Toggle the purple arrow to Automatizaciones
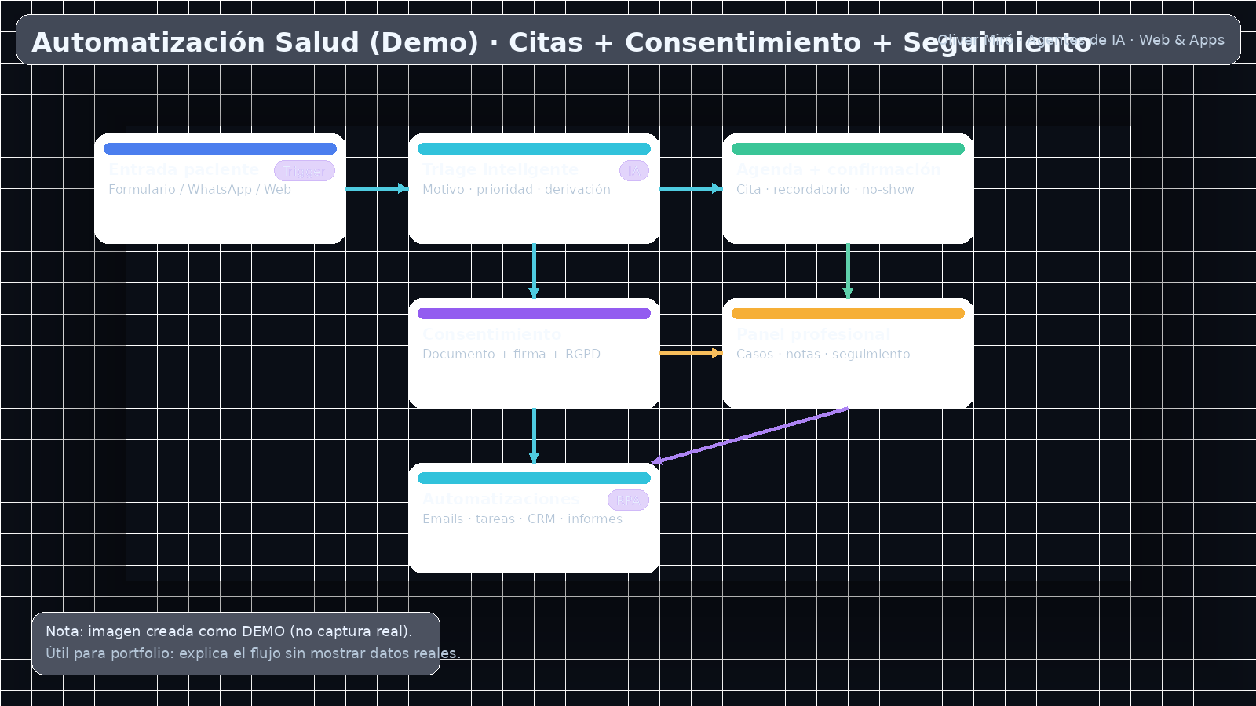The width and height of the screenshot is (1256, 706). tap(754, 435)
